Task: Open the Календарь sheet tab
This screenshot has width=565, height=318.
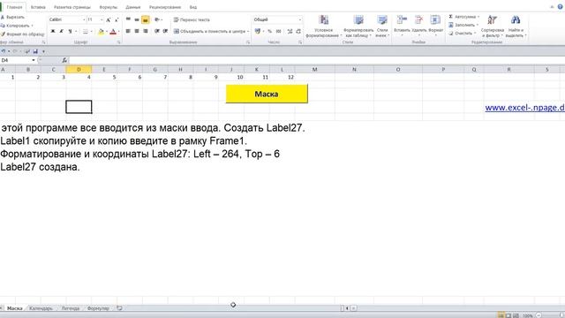Action: coord(41,308)
